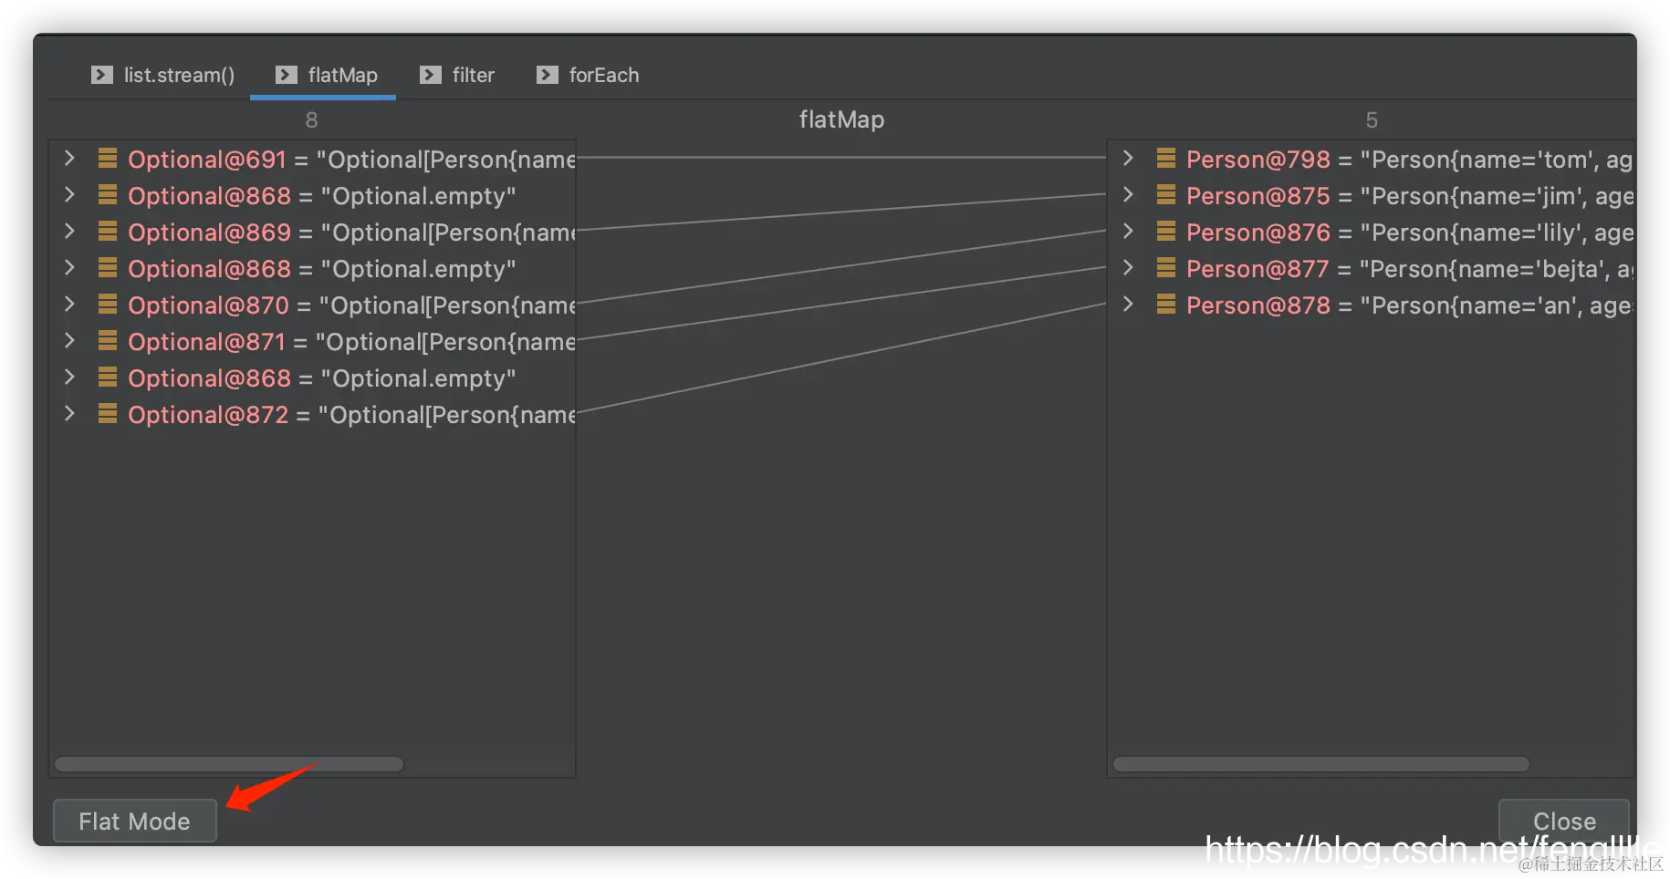Screen dimensions: 1670x879
Task: Click the Optional@691 object icon
Action: click(108, 160)
